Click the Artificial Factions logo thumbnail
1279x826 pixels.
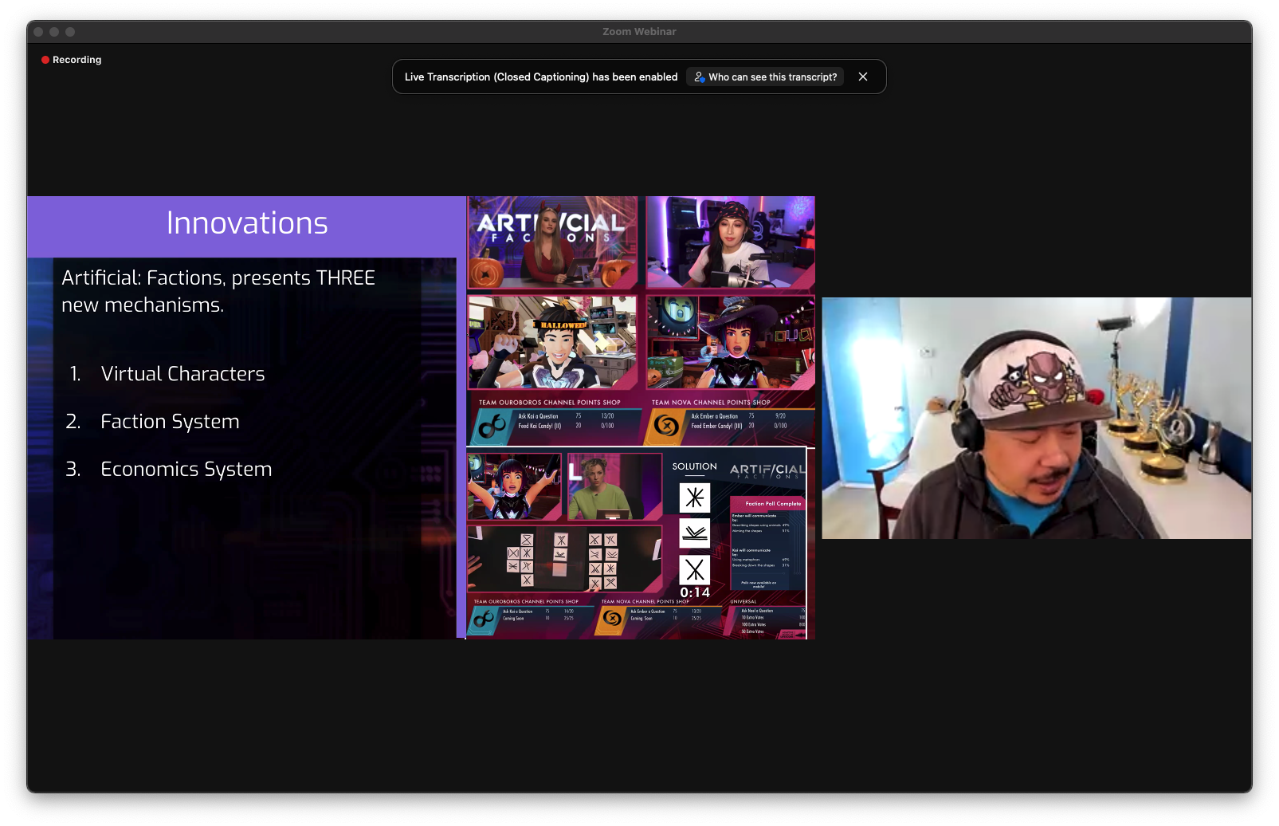point(553,242)
